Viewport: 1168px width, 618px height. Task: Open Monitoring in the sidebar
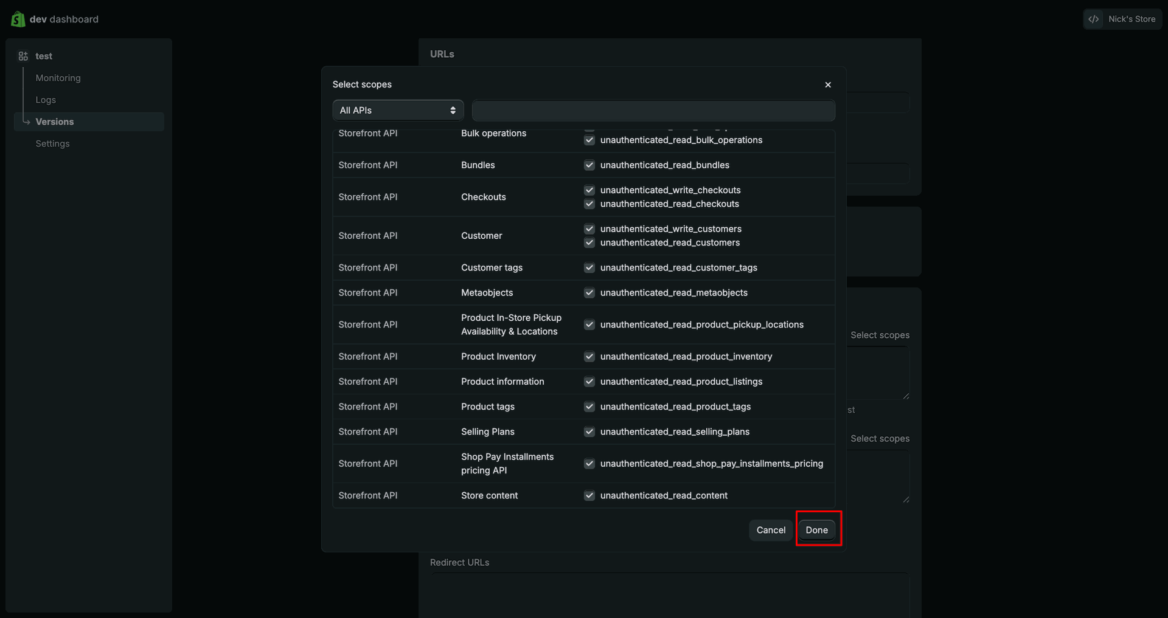58,78
